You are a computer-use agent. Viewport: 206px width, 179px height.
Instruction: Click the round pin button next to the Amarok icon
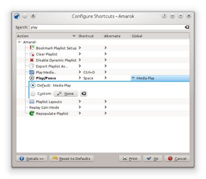25,16
